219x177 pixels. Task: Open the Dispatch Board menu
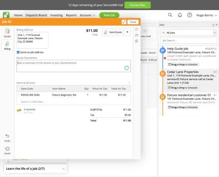pyautogui.click(x=36, y=15)
